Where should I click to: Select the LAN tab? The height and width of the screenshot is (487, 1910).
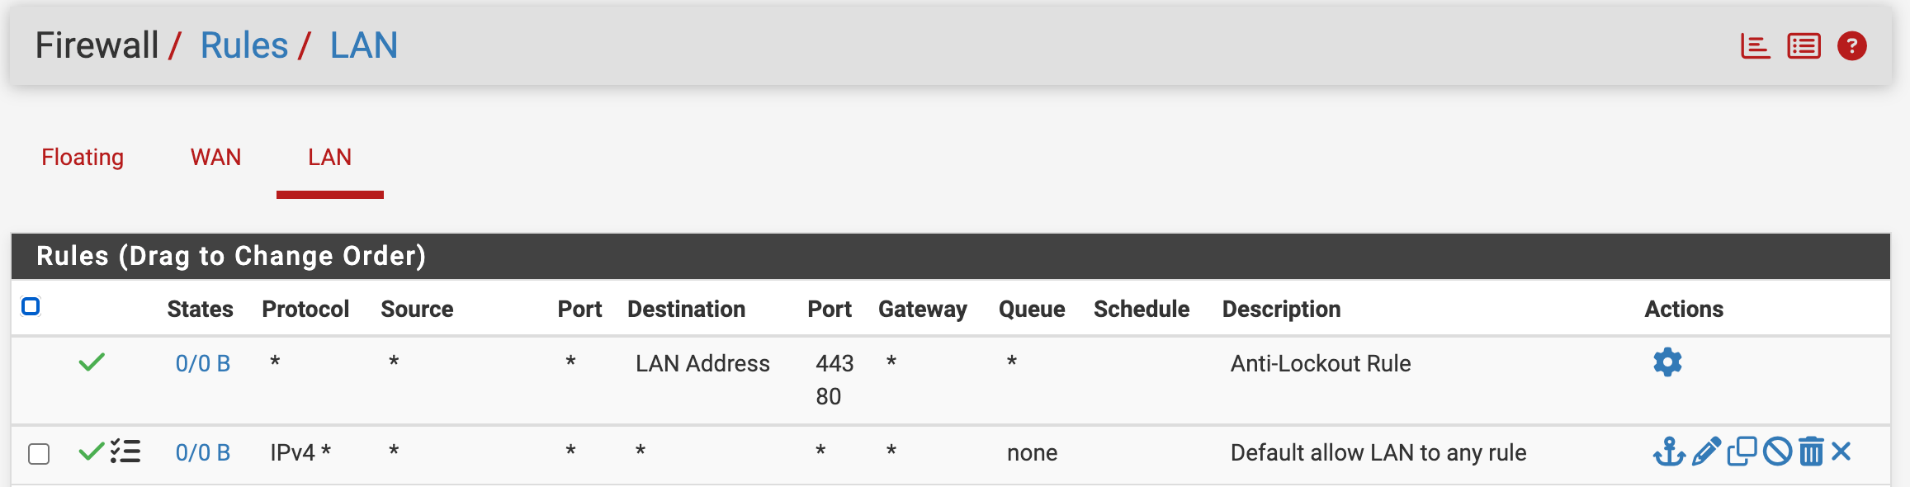coord(329,157)
